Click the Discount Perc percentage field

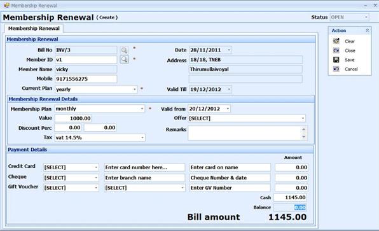67,128
